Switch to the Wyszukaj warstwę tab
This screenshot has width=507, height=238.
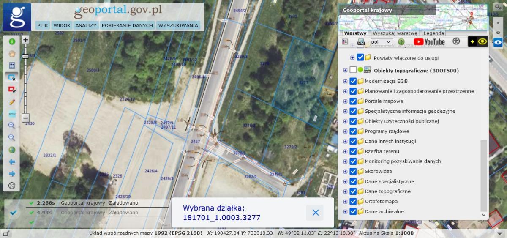pos(395,33)
